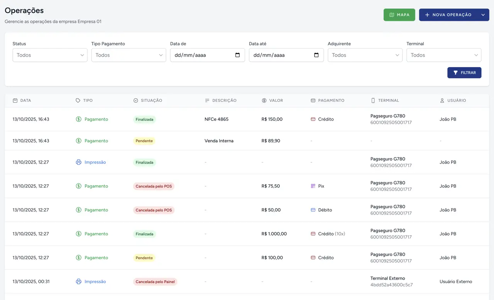Click the tag icon in Tipo column header
This screenshot has height=300, width=494.
coord(78,101)
